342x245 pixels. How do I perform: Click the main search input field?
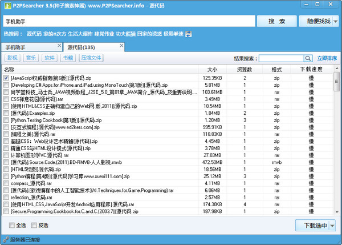(128, 21)
